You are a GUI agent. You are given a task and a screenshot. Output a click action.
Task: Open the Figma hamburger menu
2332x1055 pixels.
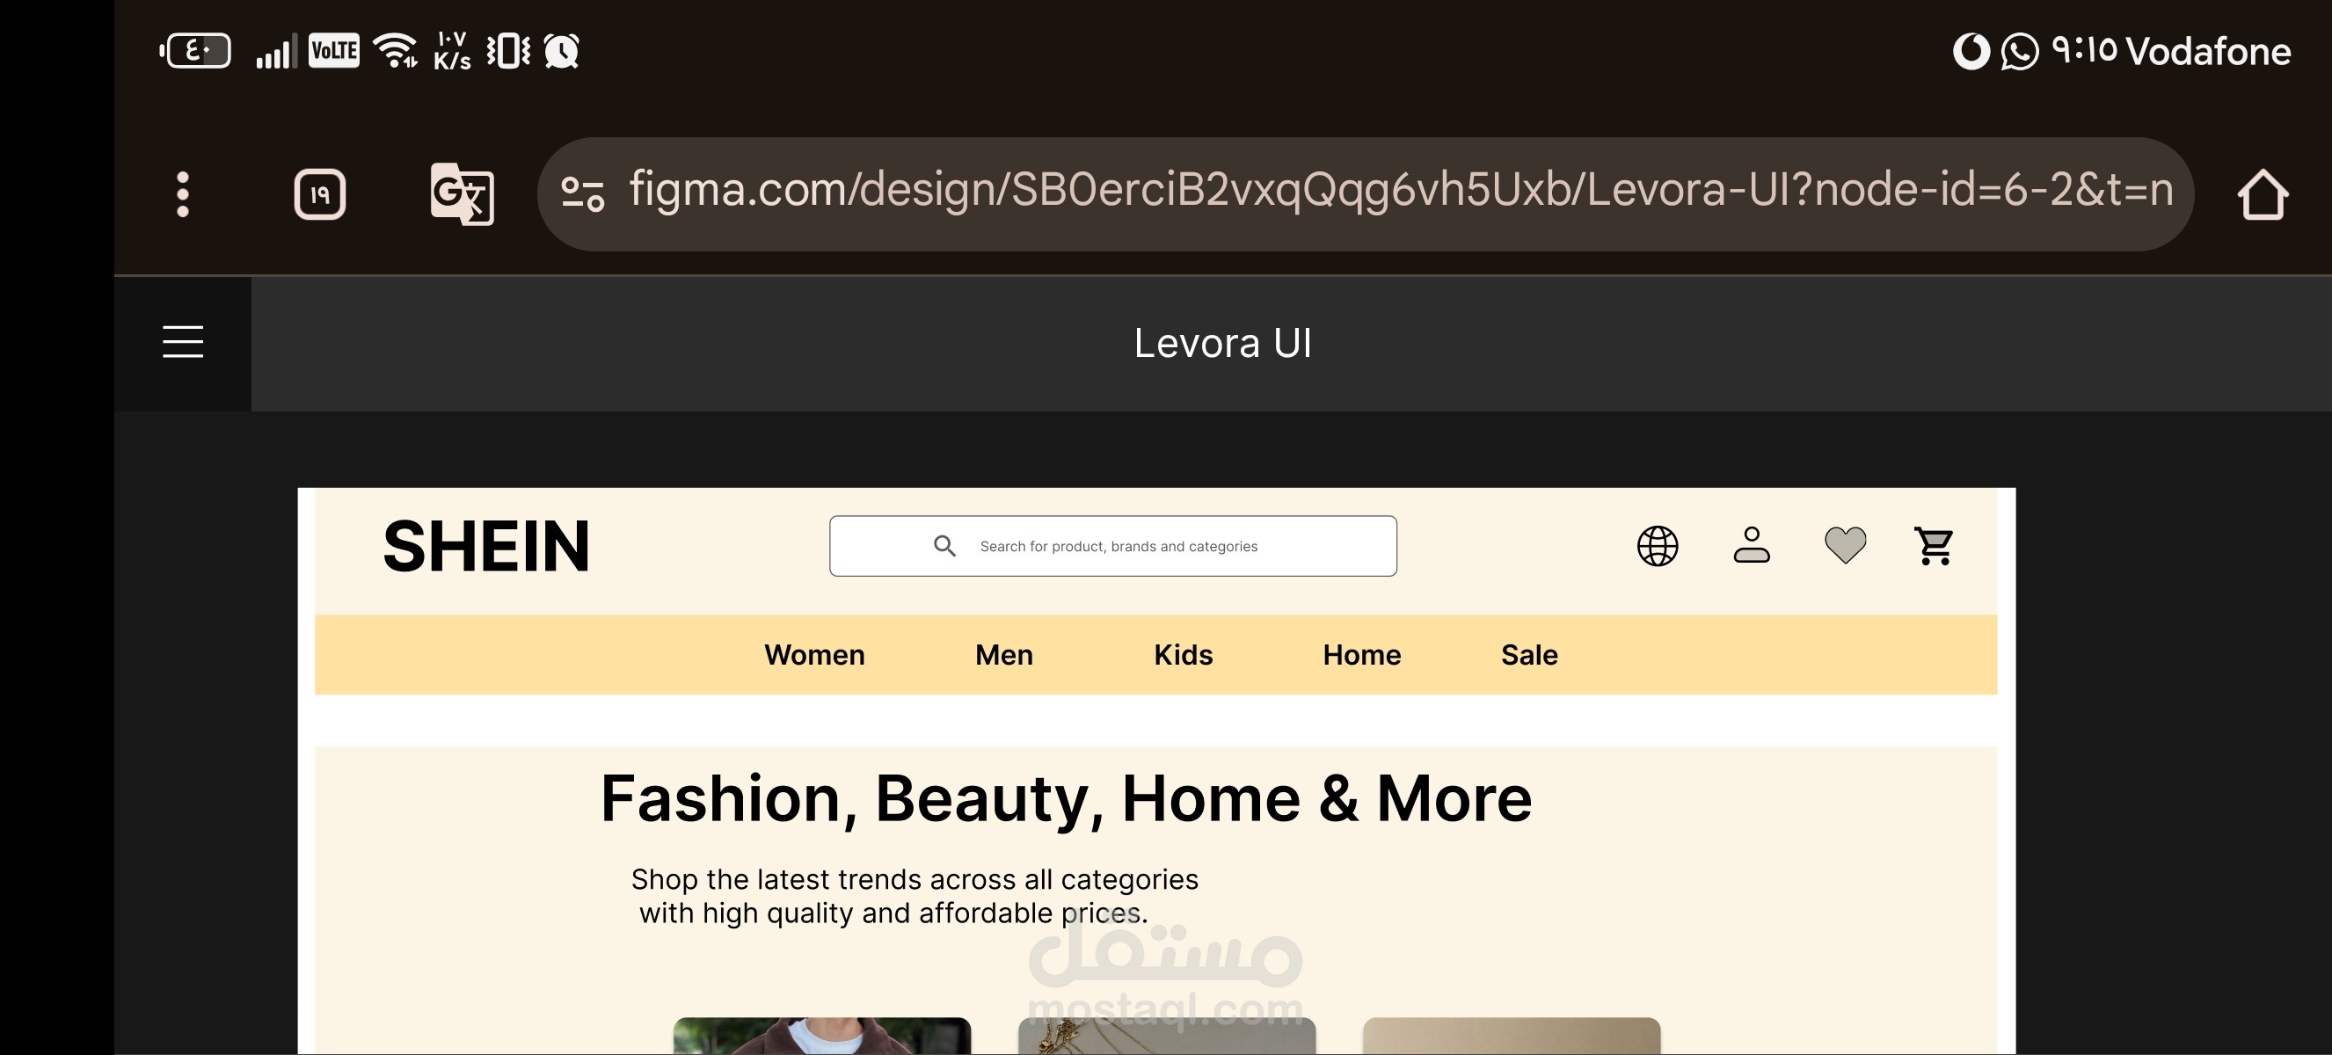click(x=183, y=342)
